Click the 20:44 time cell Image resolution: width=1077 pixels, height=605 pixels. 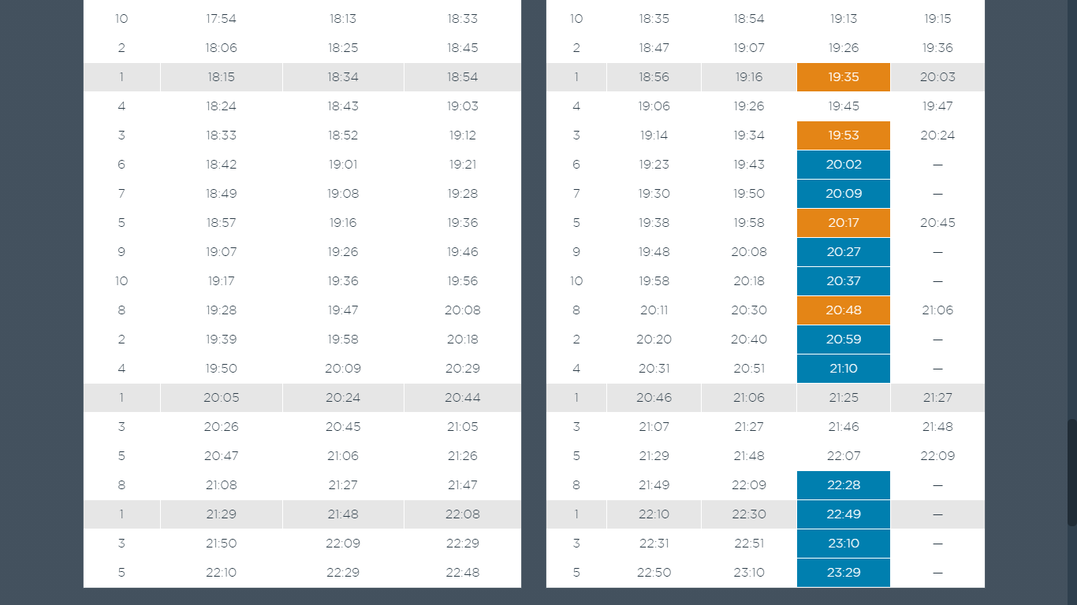click(463, 398)
